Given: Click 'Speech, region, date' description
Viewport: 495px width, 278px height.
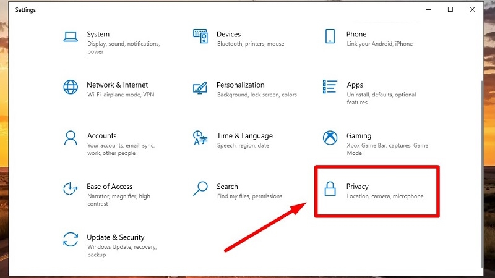Looking at the screenshot, I should tap(243, 145).
